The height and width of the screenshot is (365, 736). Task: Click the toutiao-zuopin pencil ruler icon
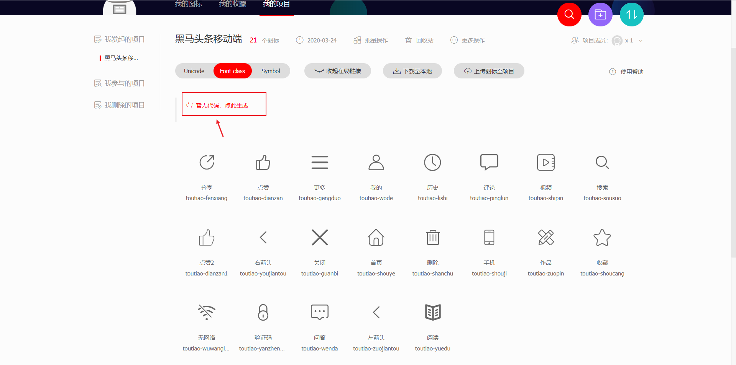pos(546,238)
